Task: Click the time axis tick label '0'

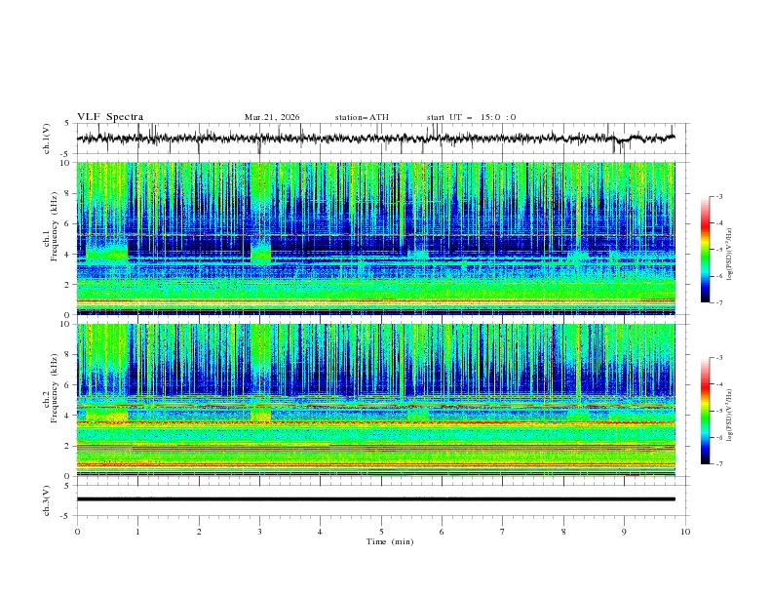Action: (x=77, y=532)
